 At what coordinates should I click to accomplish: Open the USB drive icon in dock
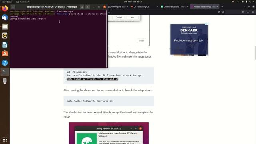coord(5,81)
